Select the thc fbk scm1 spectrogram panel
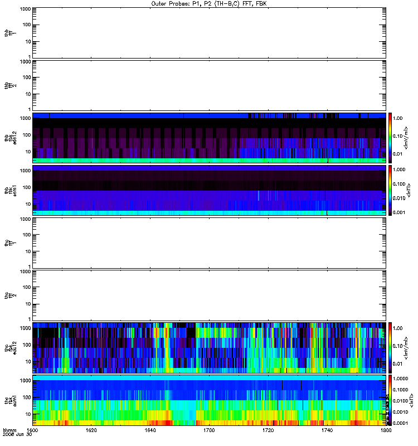418x446 pixels. (x=209, y=400)
